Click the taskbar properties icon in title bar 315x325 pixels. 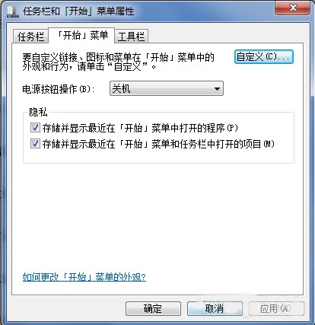pyautogui.click(x=12, y=11)
